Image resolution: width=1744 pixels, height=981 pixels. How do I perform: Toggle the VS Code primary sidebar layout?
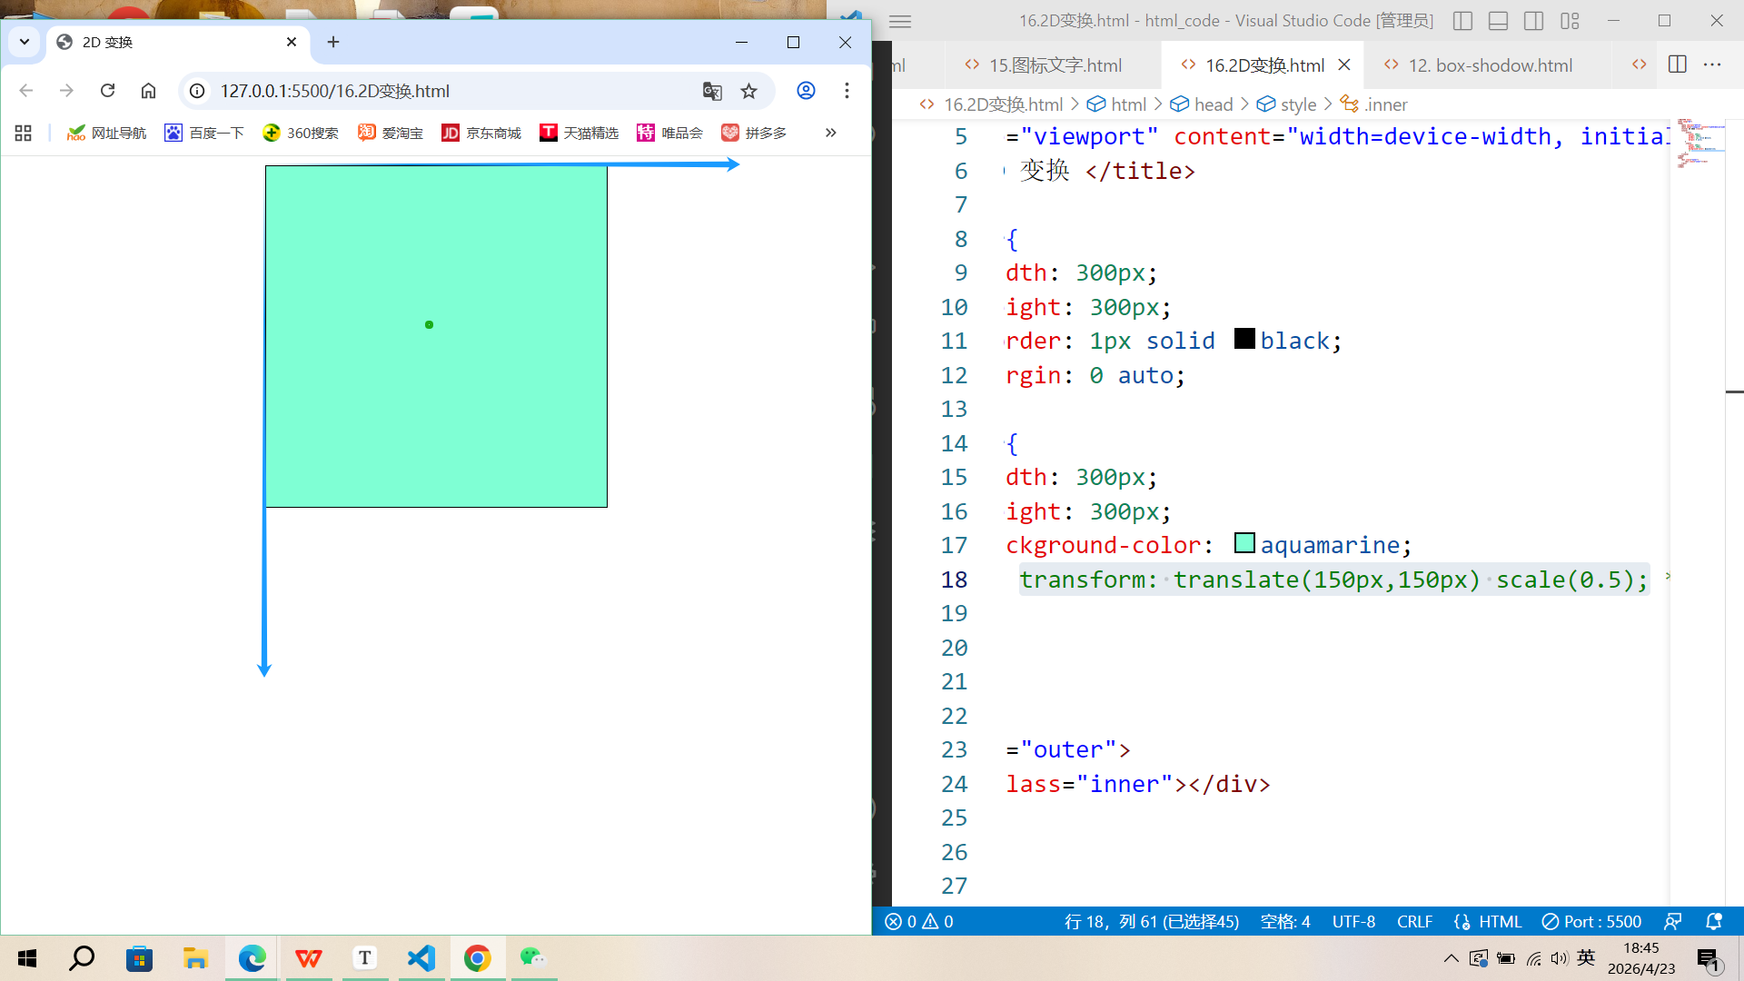[x=1462, y=21]
